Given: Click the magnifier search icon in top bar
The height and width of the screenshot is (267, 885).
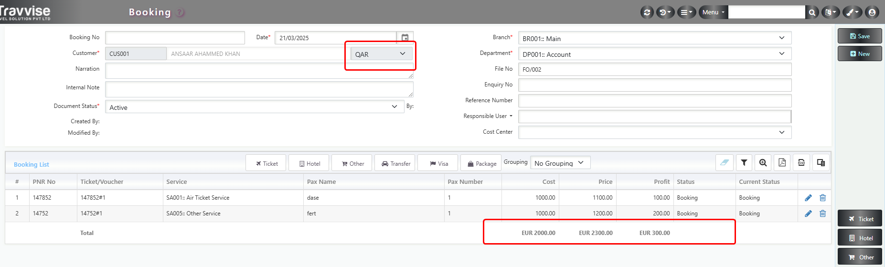Looking at the screenshot, I should 812,12.
